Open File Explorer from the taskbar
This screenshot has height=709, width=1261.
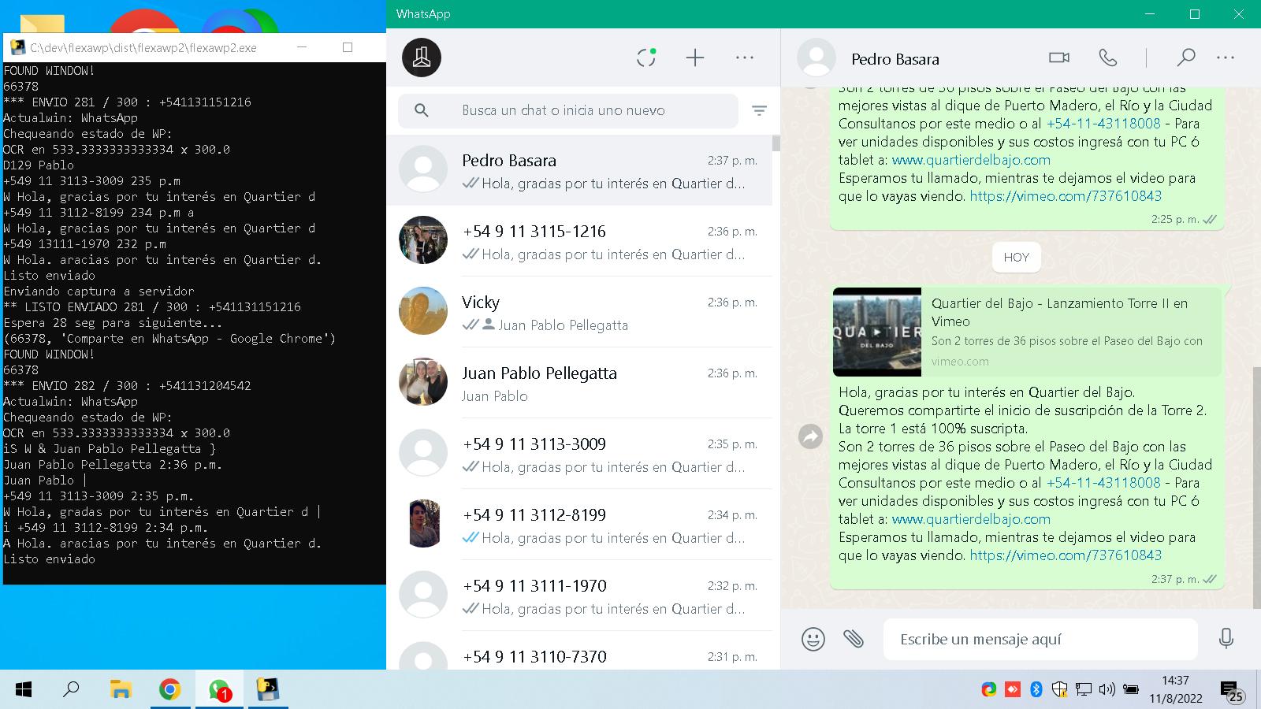(121, 690)
